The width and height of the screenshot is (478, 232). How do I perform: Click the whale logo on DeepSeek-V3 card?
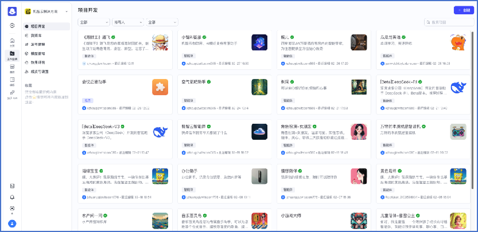pyautogui.click(x=160, y=132)
